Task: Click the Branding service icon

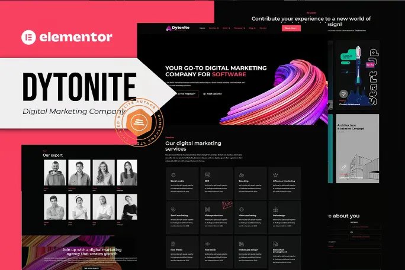Action: point(241,175)
